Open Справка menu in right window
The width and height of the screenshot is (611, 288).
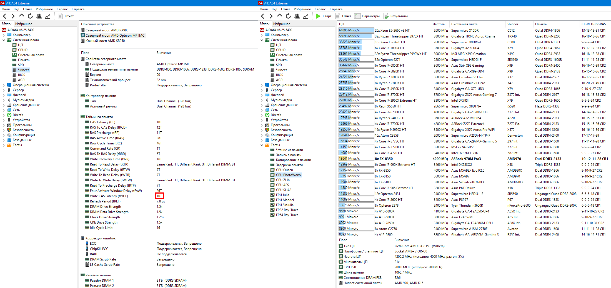(x=336, y=9)
